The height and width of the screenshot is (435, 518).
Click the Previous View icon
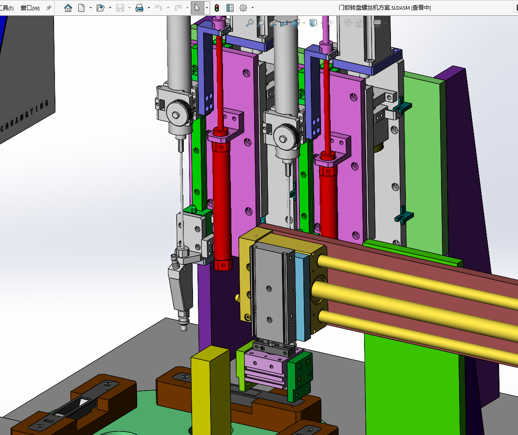[273, 23]
